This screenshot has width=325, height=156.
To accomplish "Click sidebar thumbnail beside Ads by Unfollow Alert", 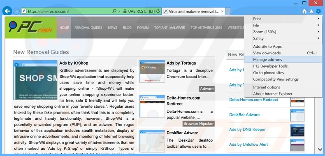I will 297,145.
